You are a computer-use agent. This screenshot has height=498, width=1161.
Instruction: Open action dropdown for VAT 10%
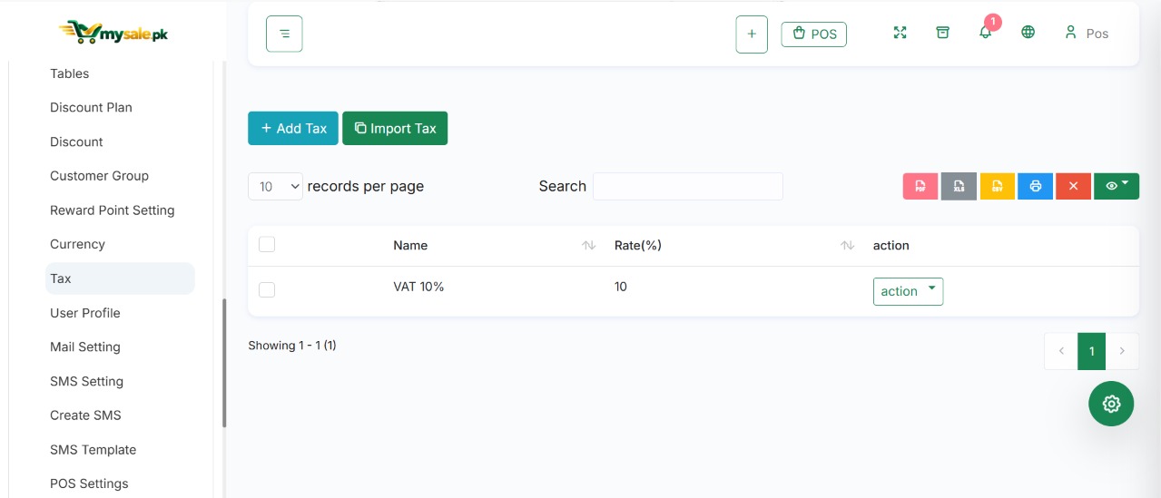(908, 291)
